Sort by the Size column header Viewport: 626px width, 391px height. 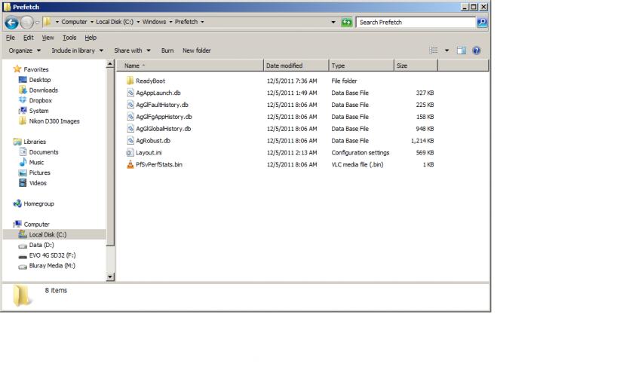[416, 66]
